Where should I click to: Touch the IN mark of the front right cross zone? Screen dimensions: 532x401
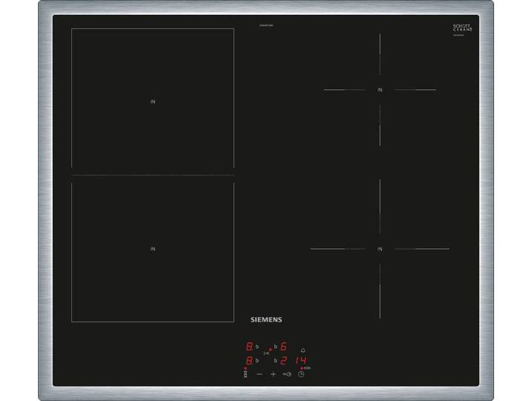(x=380, y=250)
